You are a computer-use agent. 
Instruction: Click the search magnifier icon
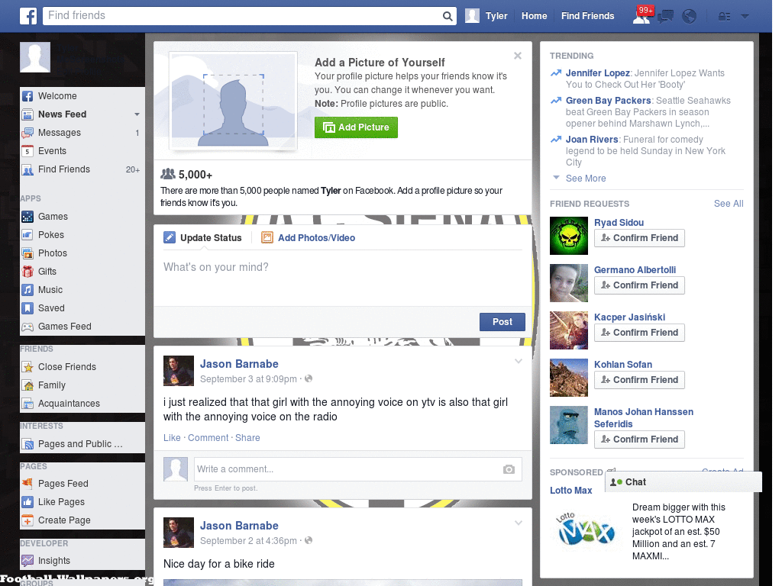click(448, 16)
